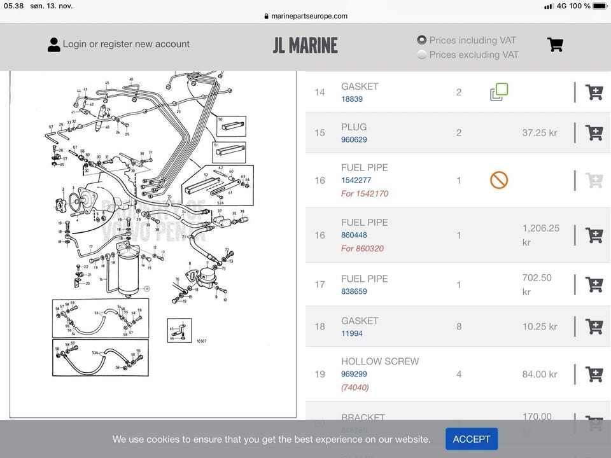Open part number 1542277 link

(356, 180)
